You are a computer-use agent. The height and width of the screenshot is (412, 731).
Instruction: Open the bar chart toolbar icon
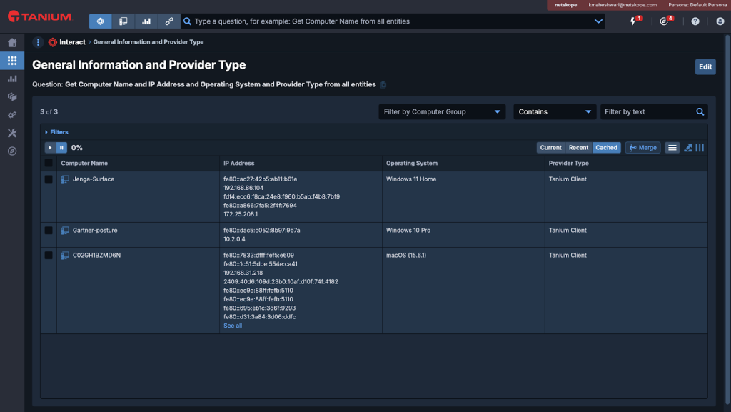click(x=146, y=21)
